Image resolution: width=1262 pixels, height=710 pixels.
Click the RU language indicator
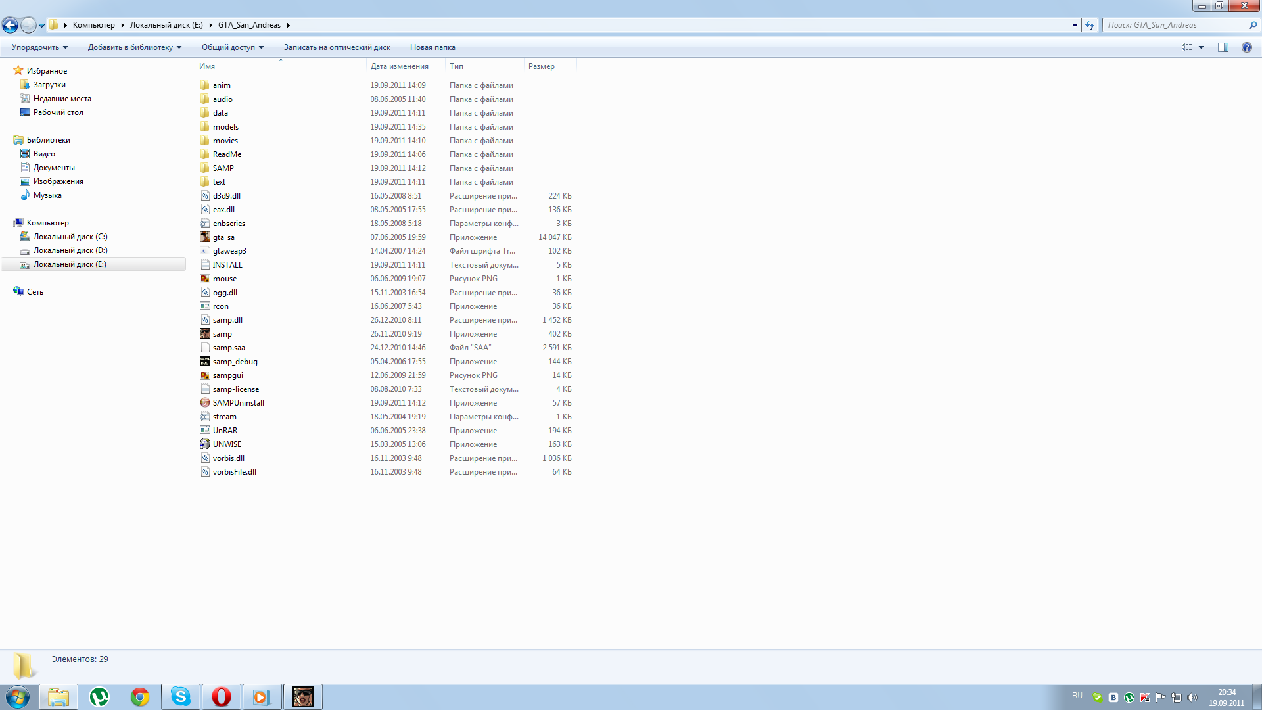[x=1077, y=696]
